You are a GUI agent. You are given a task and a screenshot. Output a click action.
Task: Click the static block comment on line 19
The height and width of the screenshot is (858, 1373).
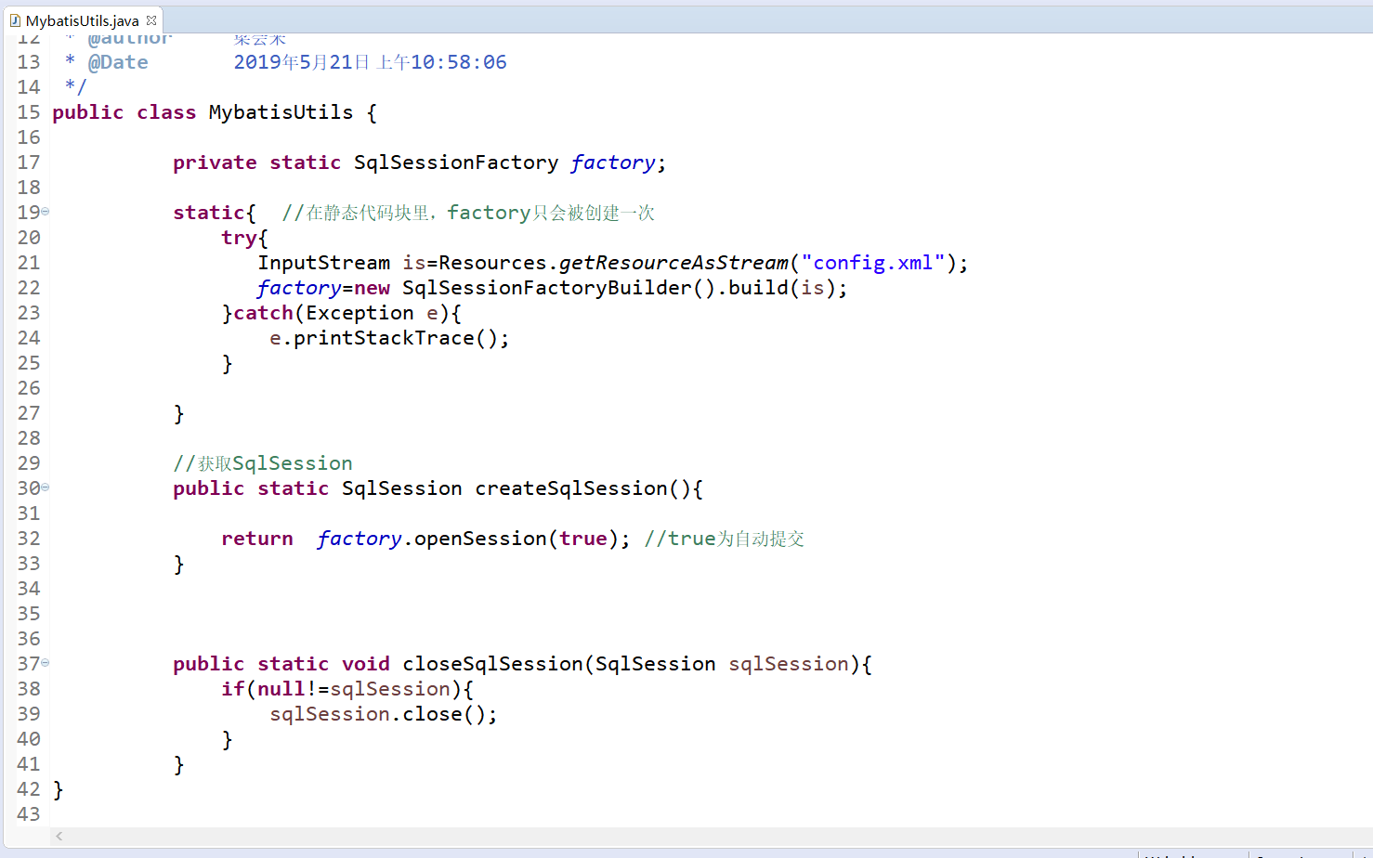(468, 213)
